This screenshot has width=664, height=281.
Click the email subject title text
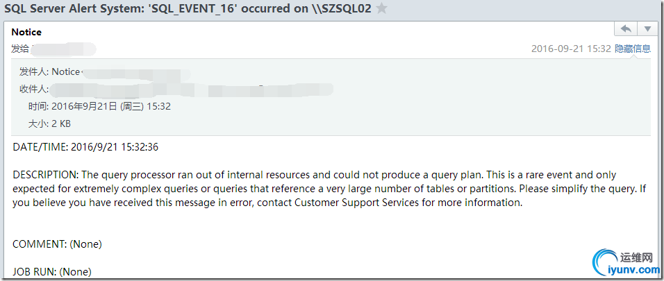188,9
